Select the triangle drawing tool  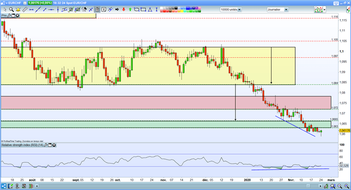pyautogui.click(x=150, y=10)
